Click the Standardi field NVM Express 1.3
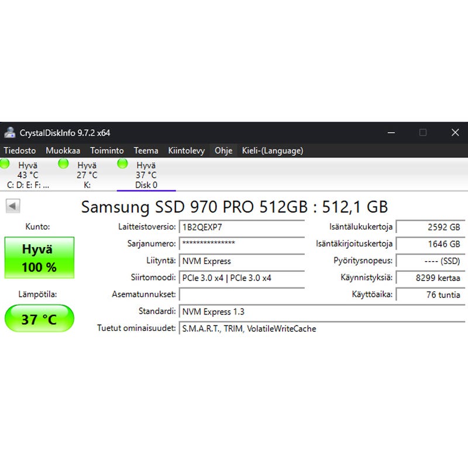 [x=322, y=311]
